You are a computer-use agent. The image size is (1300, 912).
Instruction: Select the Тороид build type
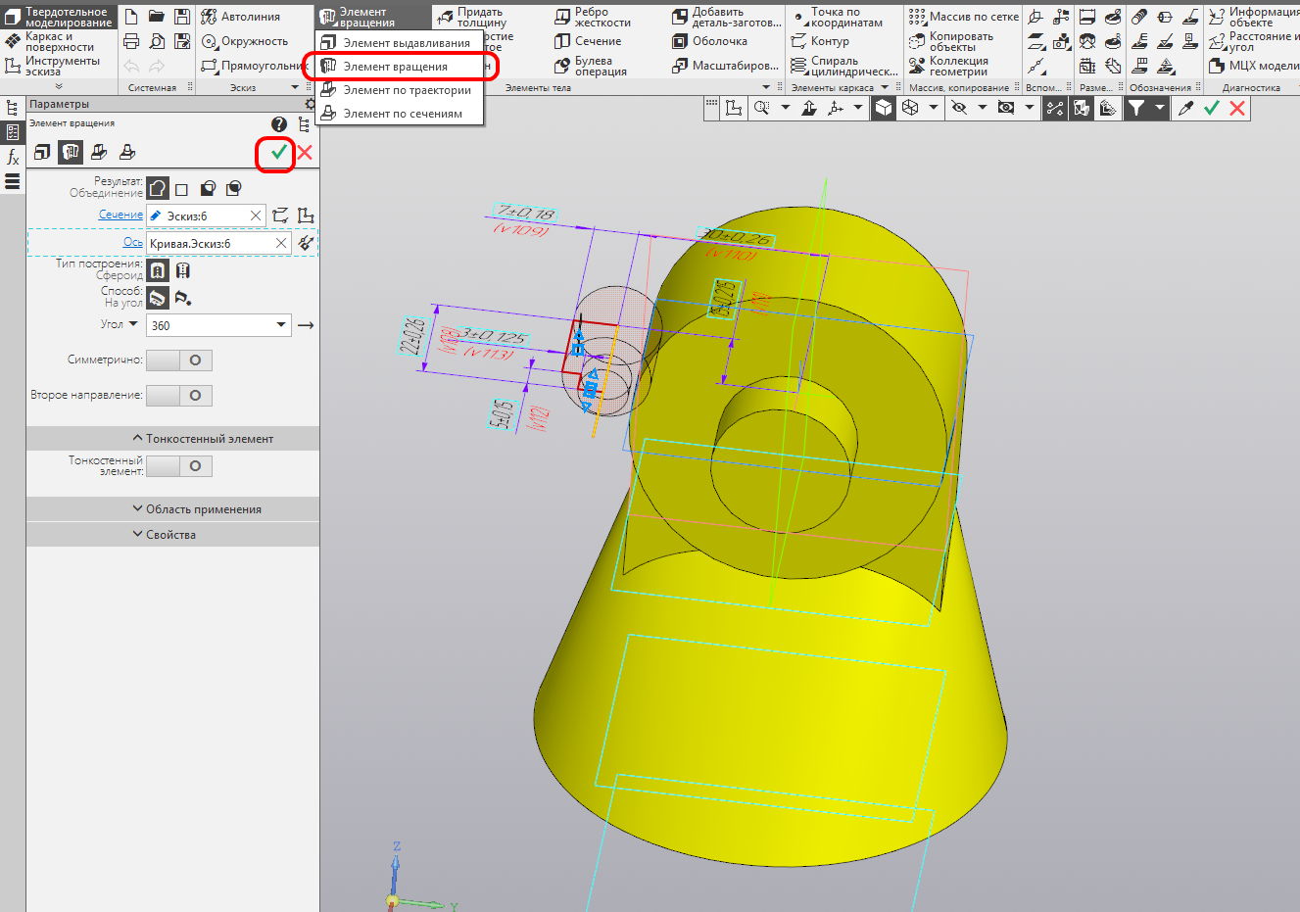click(x=182, y=270)
